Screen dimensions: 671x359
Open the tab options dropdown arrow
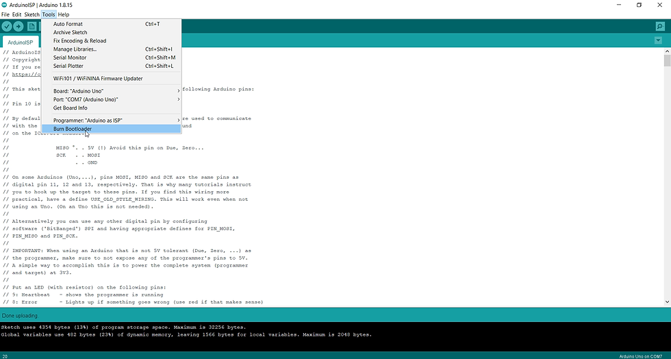(x=658, y=40)
